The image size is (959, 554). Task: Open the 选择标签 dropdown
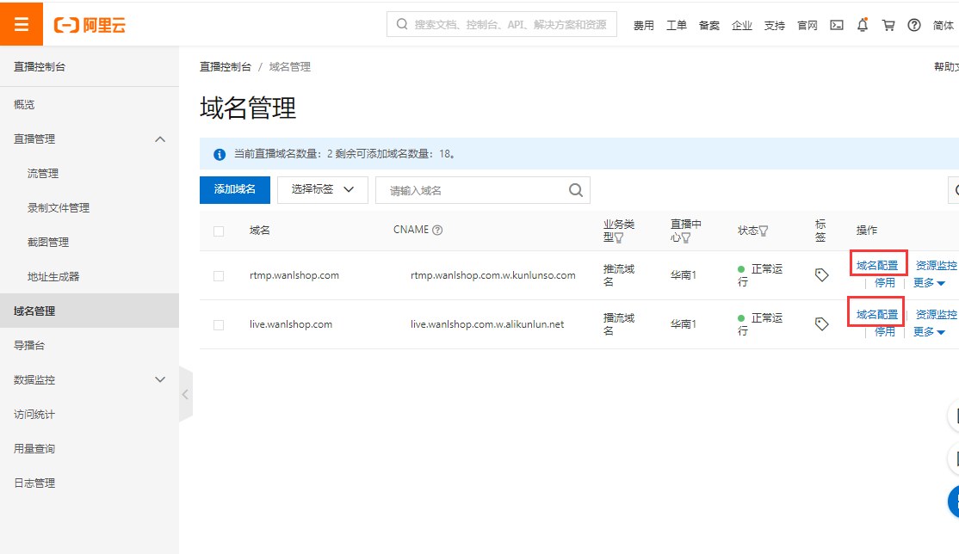click(x=322, y=189)
